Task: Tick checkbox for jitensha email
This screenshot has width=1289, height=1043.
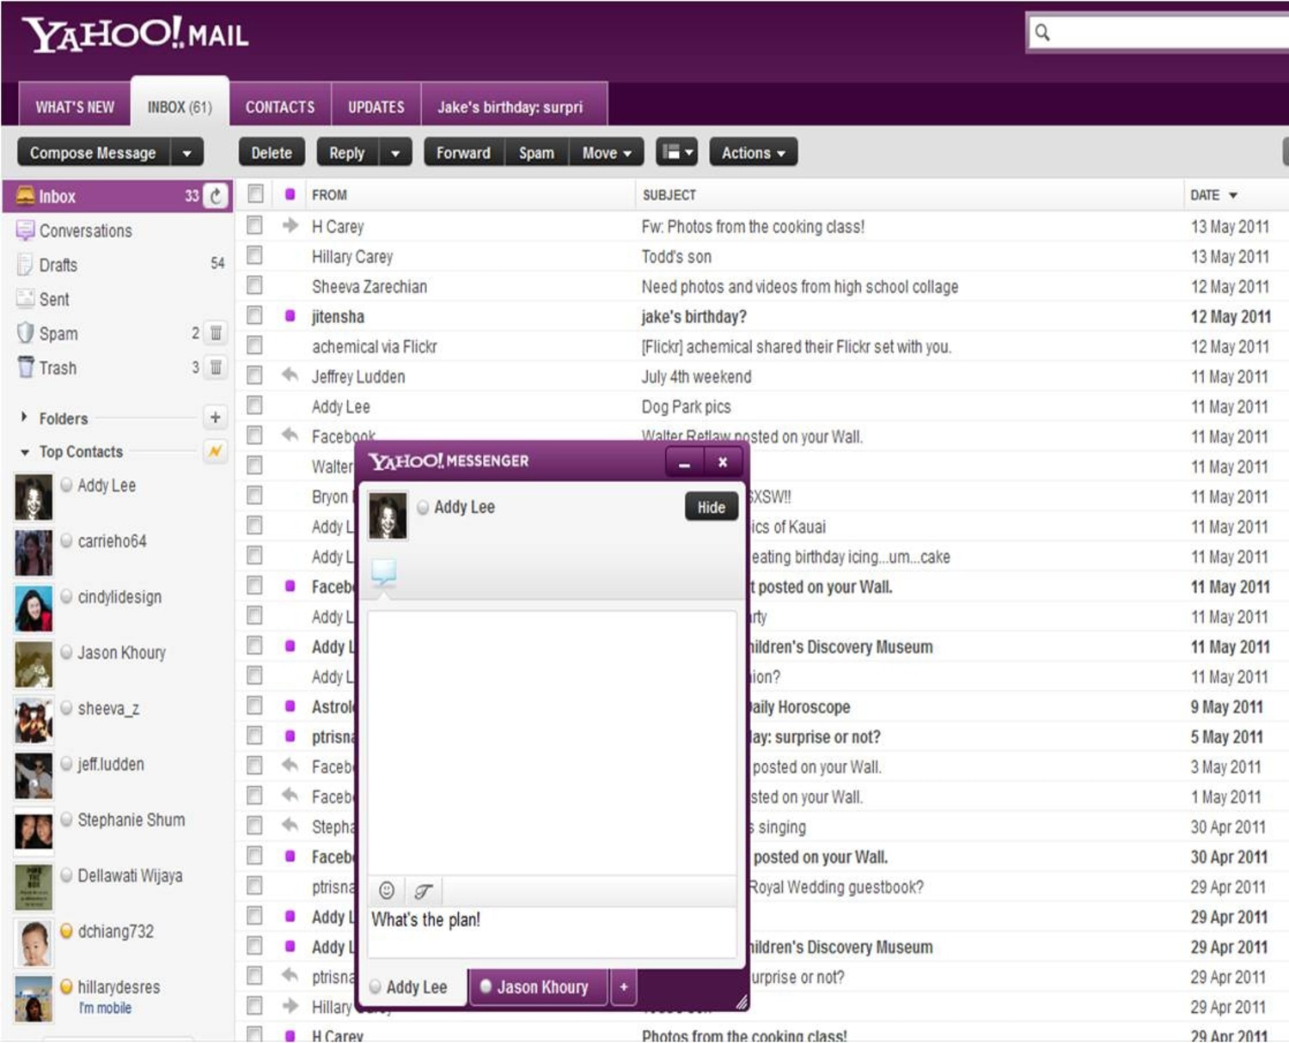Action: click(x=254, y=316)
